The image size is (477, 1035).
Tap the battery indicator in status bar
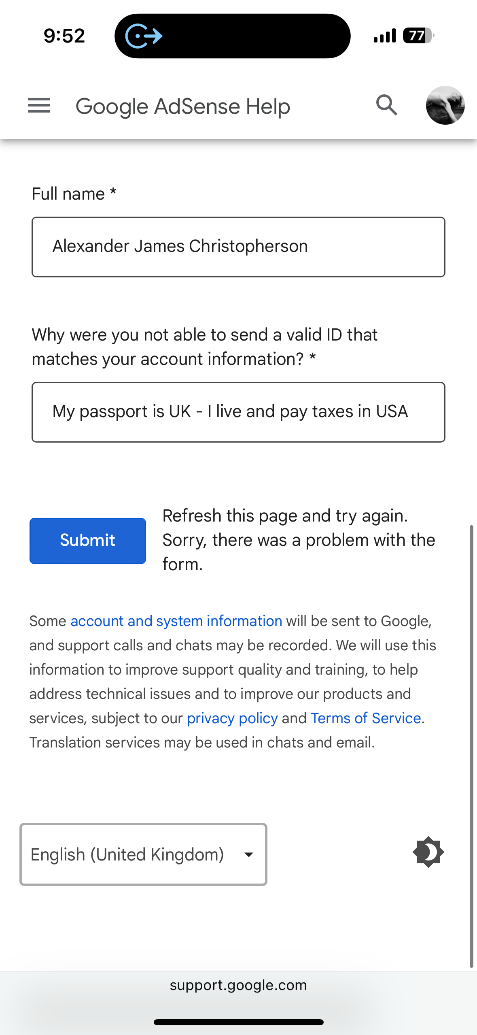click(418, 36)
